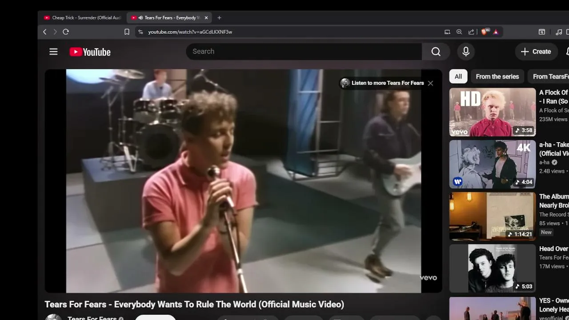The width and height of the screenshot is (569, 320).
Task: Open the Head Over Heels video thumbnail
Action: [x=493, y=268]
